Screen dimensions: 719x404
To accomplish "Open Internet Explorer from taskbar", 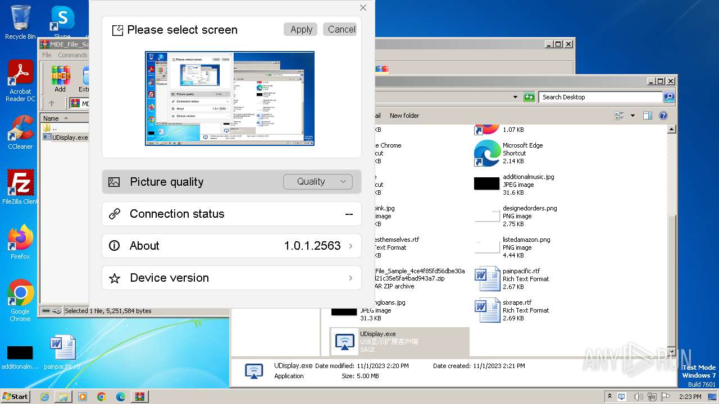I will click(44, 397).
